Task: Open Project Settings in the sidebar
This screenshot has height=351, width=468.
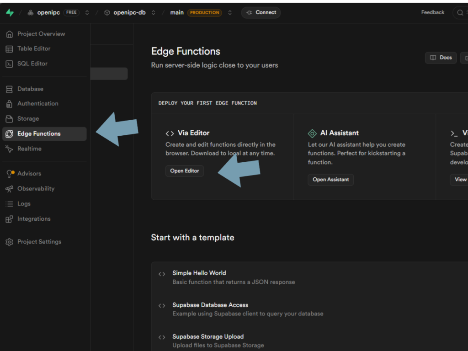Action: (44, 242)
